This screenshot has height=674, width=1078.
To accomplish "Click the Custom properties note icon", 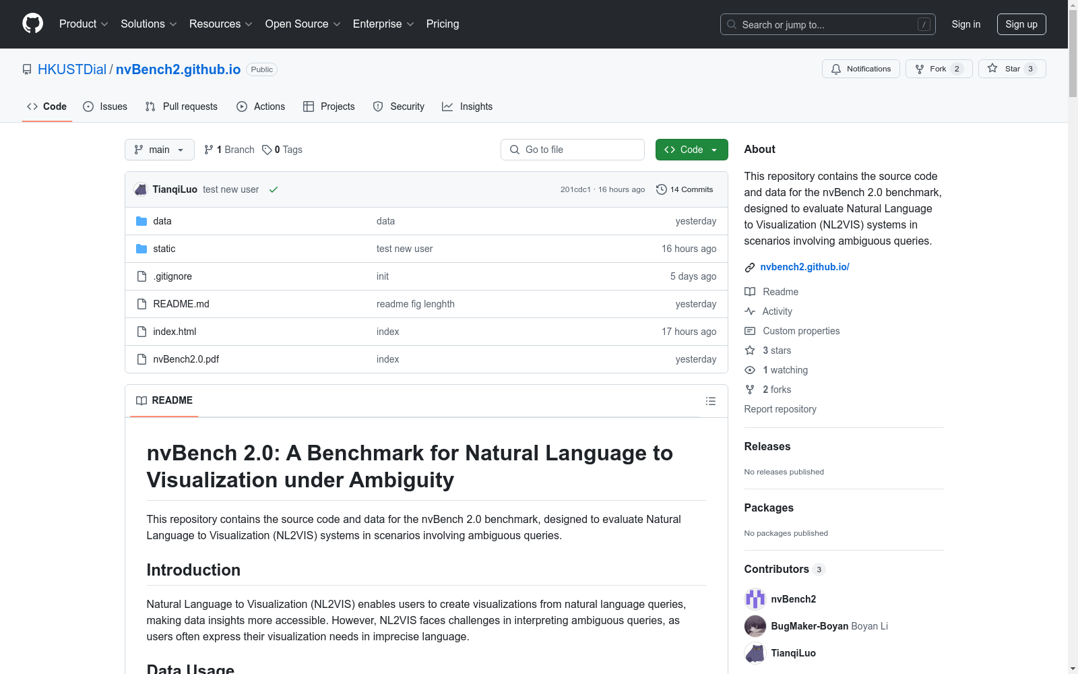I will (x=750, y=331).
